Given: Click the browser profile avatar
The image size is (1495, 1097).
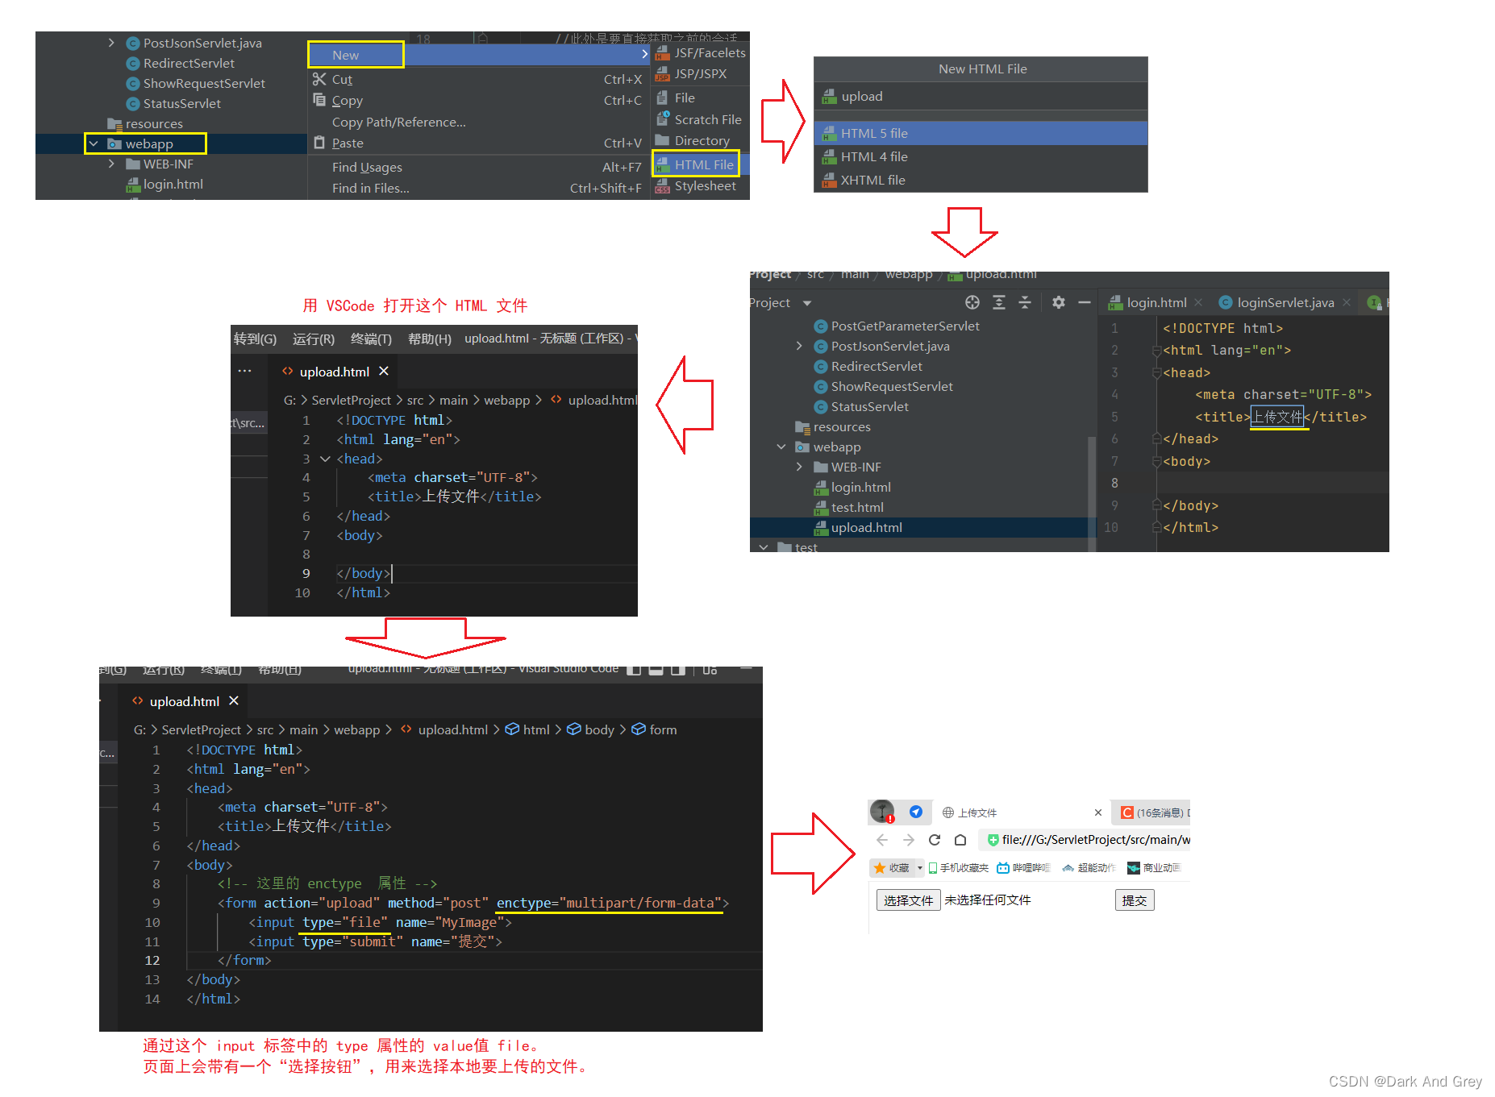Looking at the screenshot, I should coord(882,811).
